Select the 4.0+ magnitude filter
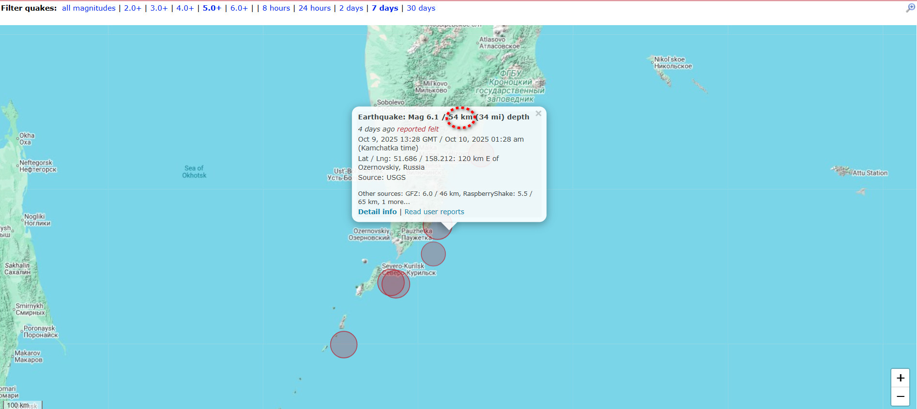This screenshot has width=917, height=409. pyautogui.click(x=185, y=8)
